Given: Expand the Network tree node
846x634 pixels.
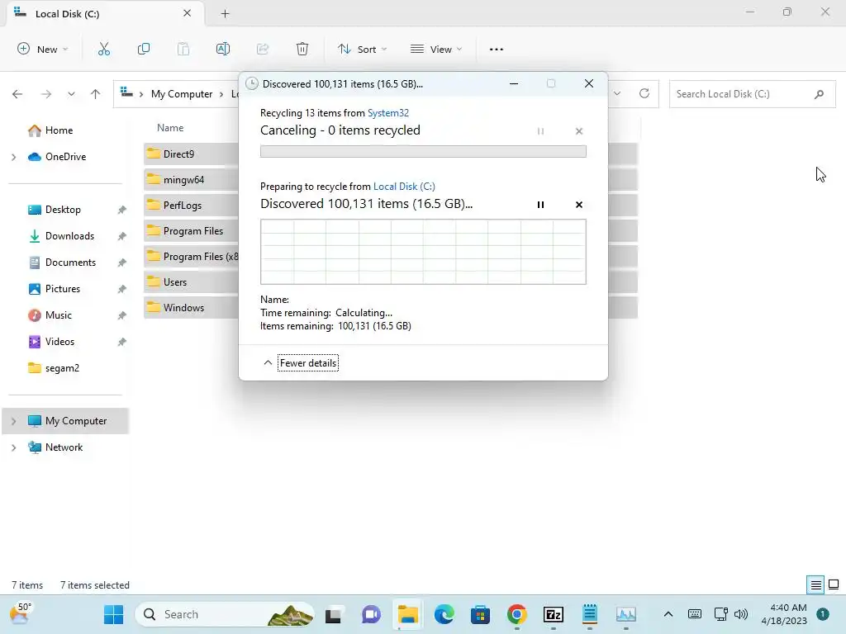Looking at the screenshot, I should click(13, 447).
